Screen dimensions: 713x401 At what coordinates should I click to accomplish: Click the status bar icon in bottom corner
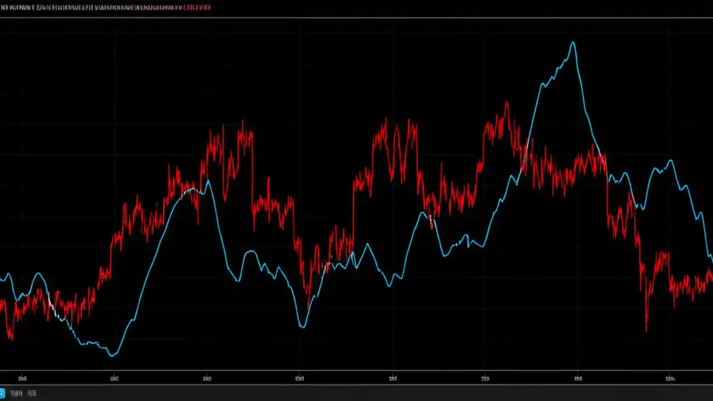[x=3, y=393]
